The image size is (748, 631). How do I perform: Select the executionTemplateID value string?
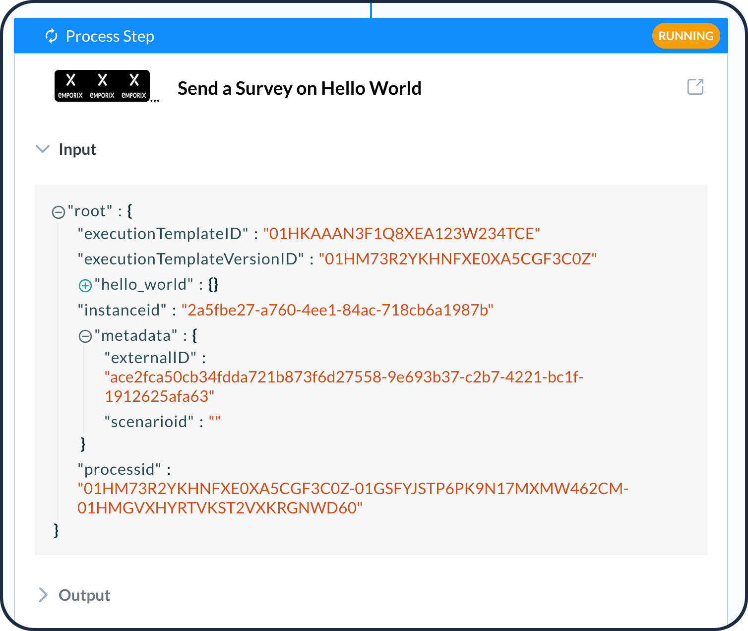click(401, 234)
